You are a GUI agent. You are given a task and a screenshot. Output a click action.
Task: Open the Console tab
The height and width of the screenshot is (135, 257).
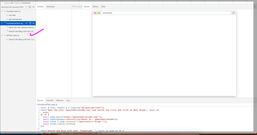[50, 101]
